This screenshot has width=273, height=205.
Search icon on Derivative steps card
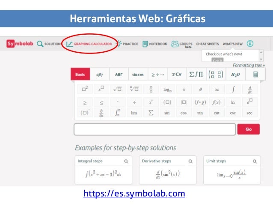click(190, 161)
